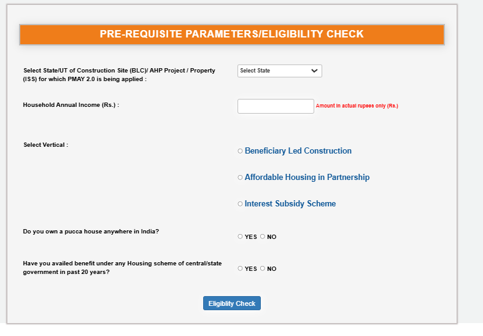Click the Beneficiary Led Construction label text
This screenshot has height=336, width=483.
(298, 150)
